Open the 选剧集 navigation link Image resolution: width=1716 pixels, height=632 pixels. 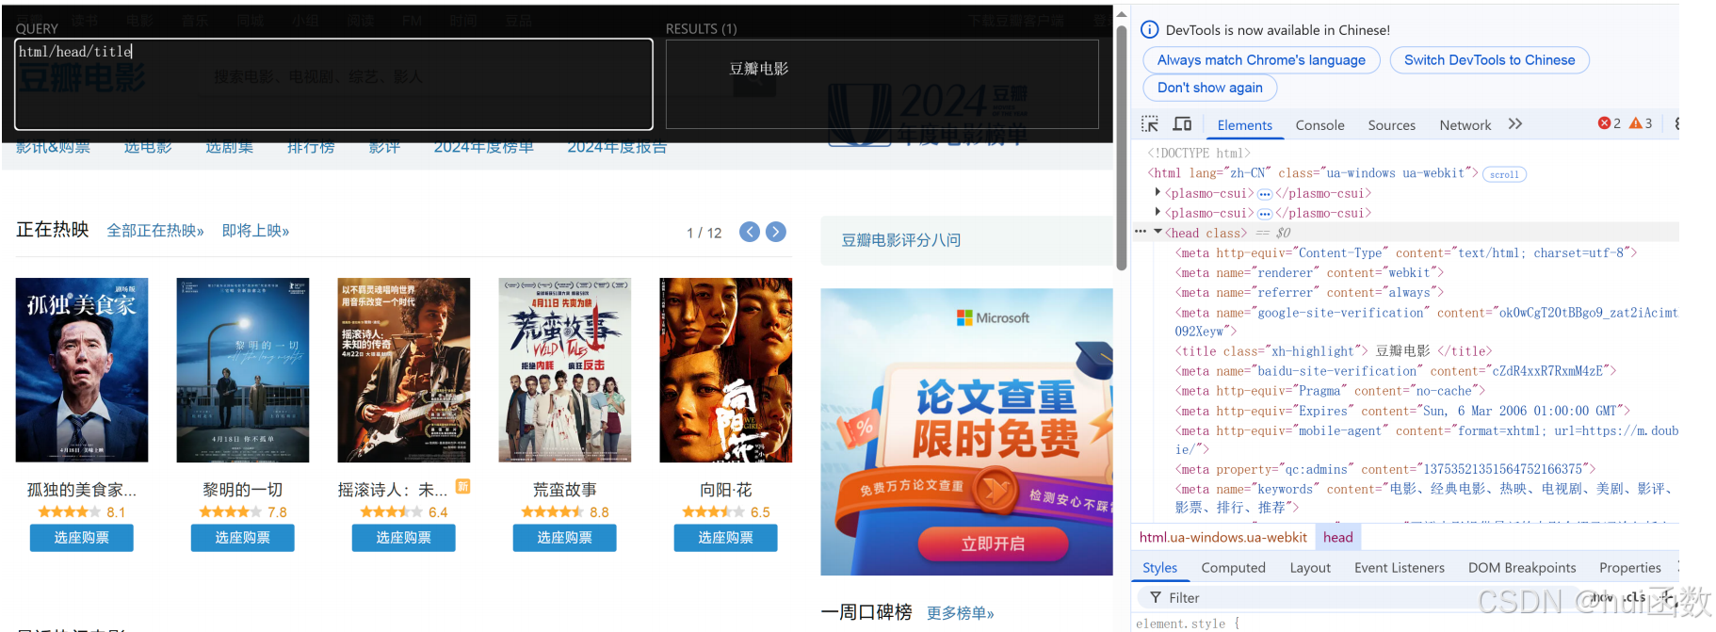click(230, 147)
